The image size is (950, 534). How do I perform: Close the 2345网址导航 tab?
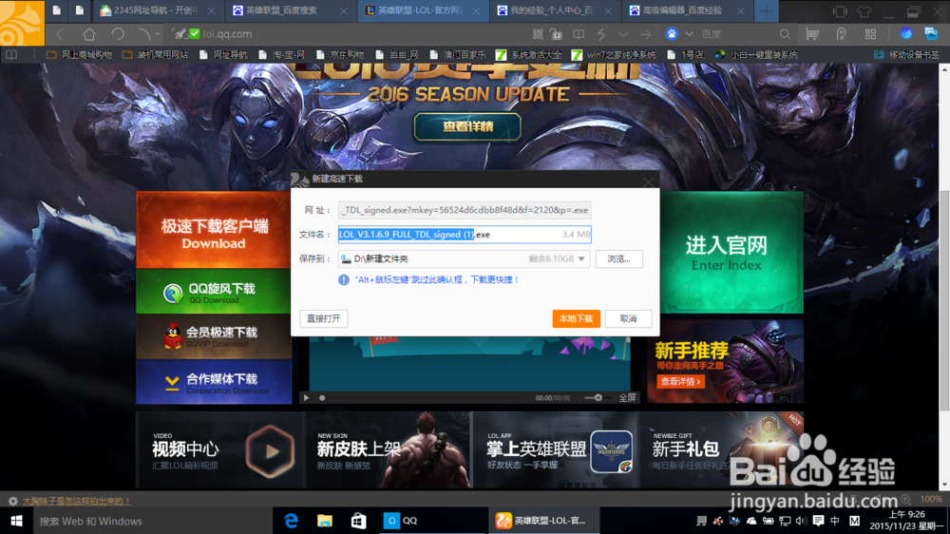[211, 10]
